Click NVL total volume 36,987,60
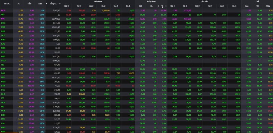Viewport: 273px width, 133px height. tap(56, 19)
